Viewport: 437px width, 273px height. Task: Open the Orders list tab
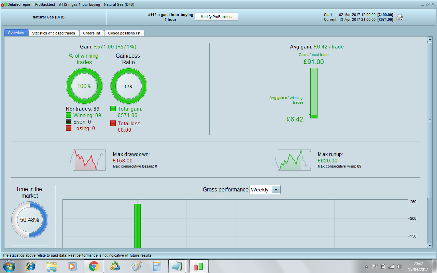tap(91, 33)
